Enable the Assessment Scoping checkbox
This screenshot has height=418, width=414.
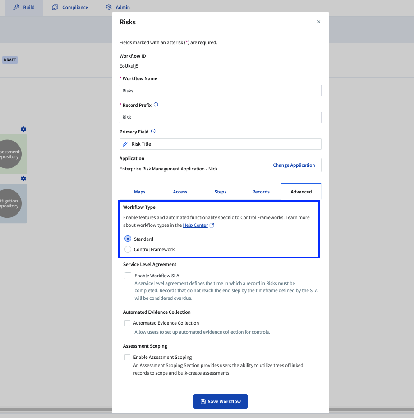click(128, 357)
